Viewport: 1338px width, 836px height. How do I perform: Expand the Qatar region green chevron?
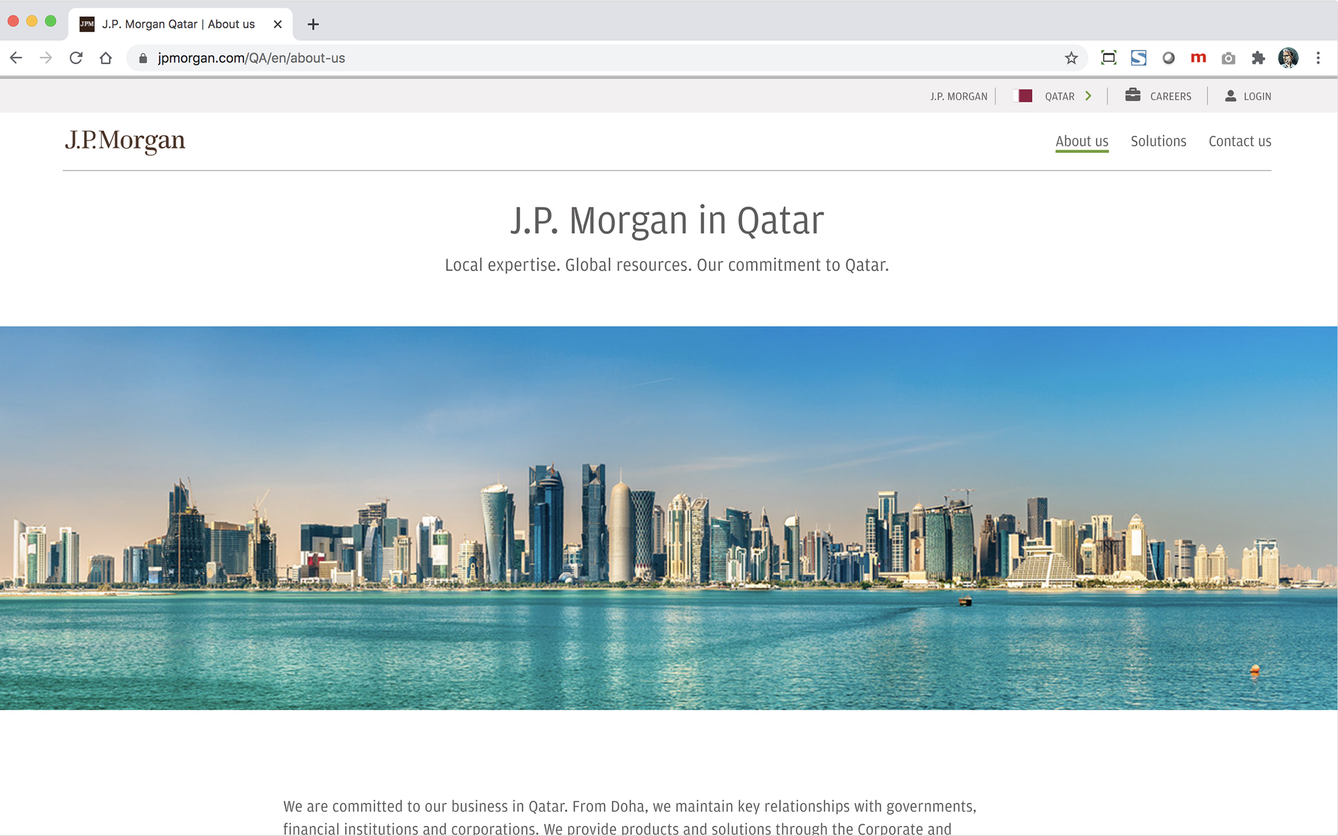point(1088,96)
